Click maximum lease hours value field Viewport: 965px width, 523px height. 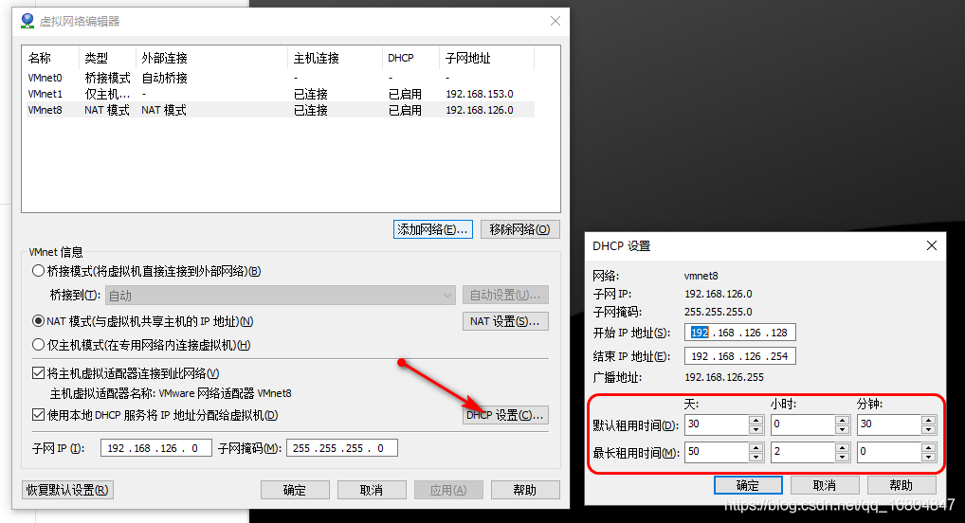[x=803, y=452]
